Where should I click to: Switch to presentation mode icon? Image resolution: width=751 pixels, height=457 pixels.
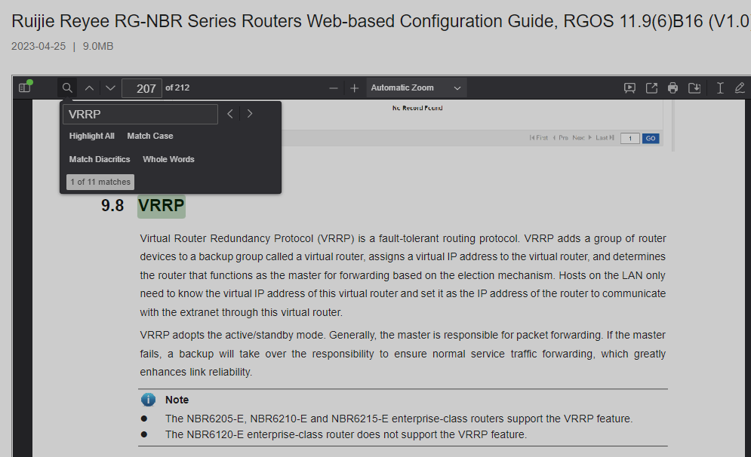(629, 88)
